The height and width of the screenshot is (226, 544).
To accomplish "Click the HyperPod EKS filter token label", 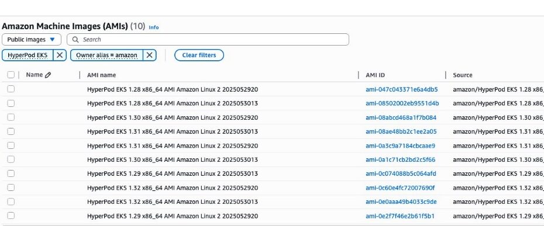I will pos(27,55).
